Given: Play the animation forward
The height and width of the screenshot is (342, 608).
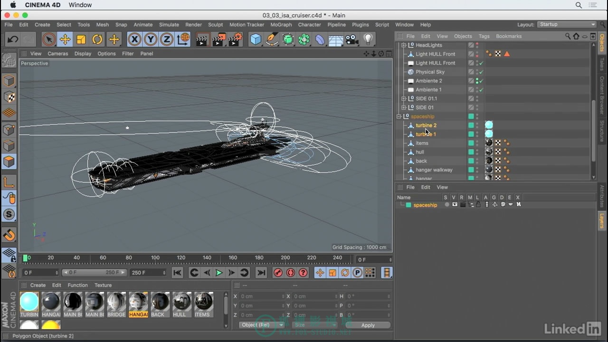Looking at the screenshot, I should pyautogui.click(x=219, y=273).
